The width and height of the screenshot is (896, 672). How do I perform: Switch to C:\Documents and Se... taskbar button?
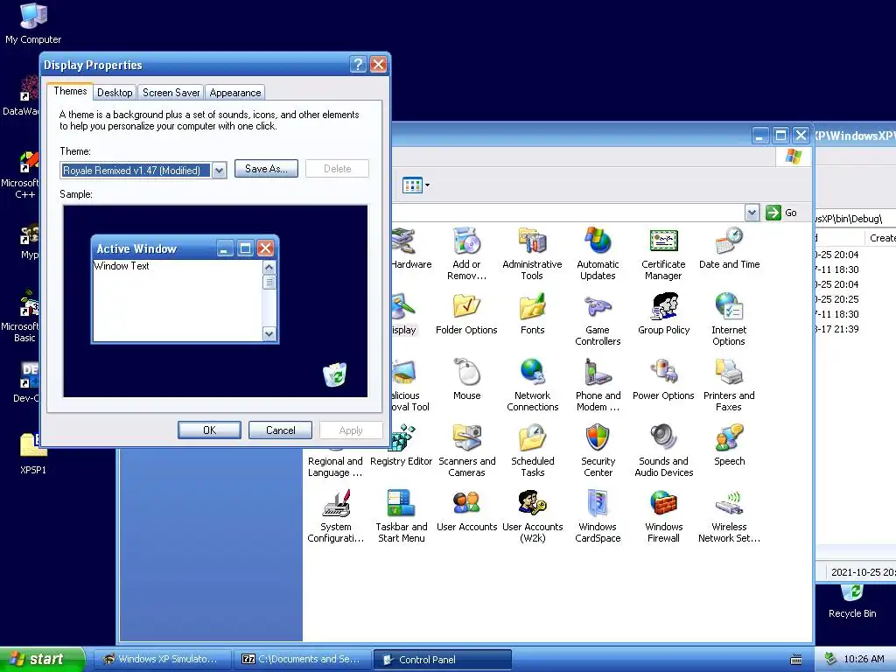[x=302, y=659]
